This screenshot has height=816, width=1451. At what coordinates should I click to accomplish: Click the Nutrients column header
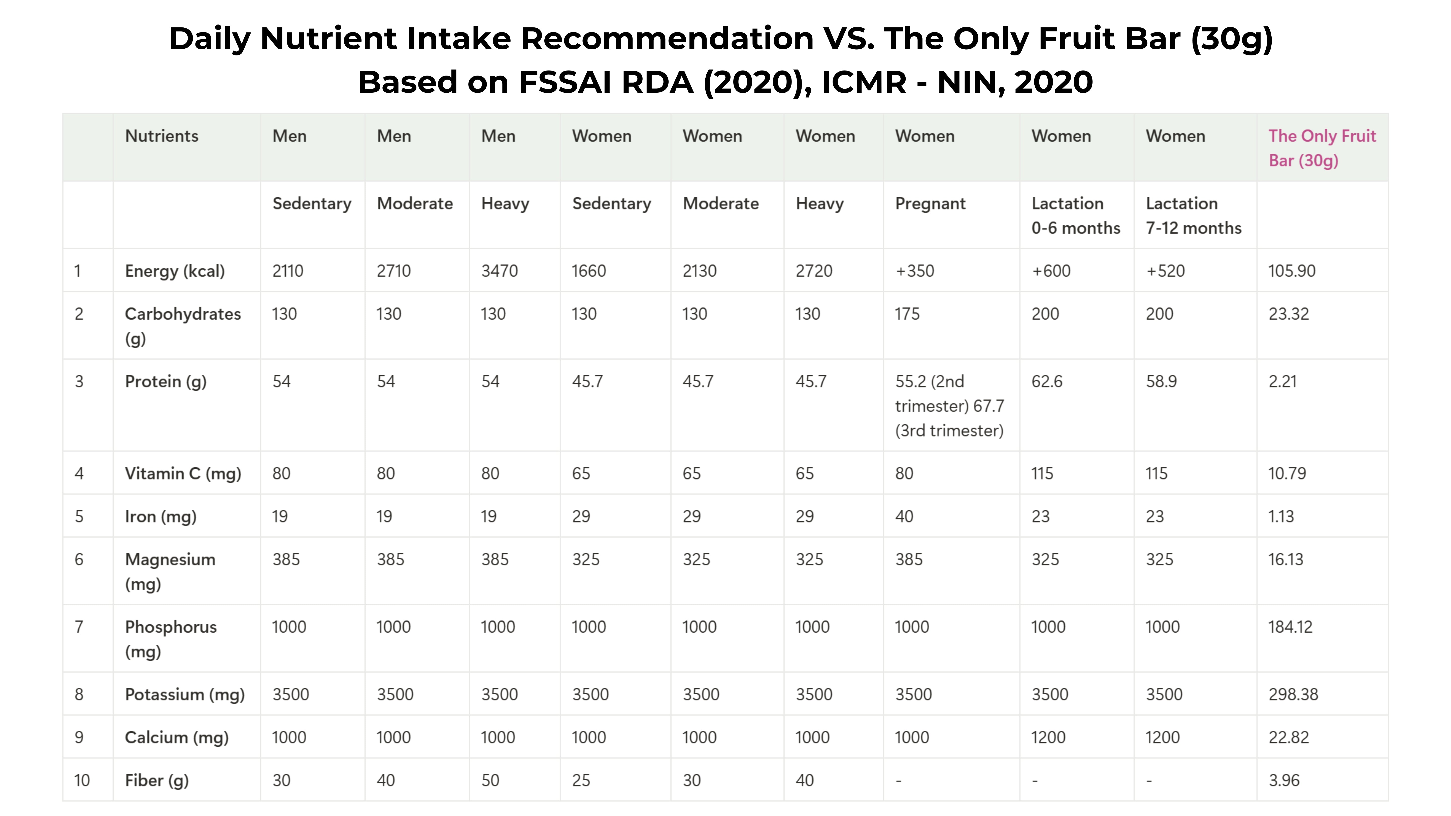point(162,136)
